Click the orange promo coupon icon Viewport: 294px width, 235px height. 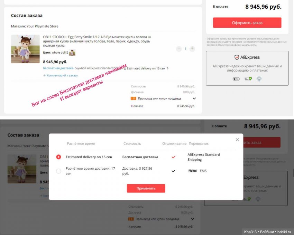click(133, 98)
